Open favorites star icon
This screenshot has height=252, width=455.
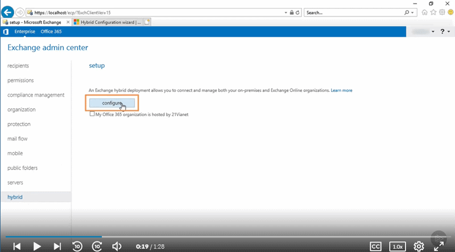[x=433, y=12]
